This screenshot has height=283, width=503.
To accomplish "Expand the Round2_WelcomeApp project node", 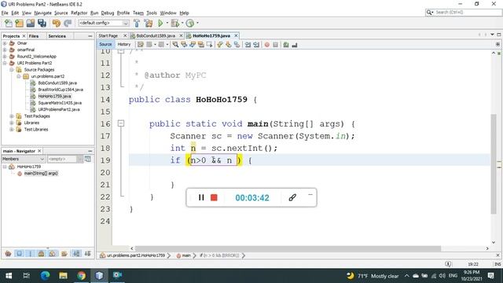I will [x=5, y=57].
